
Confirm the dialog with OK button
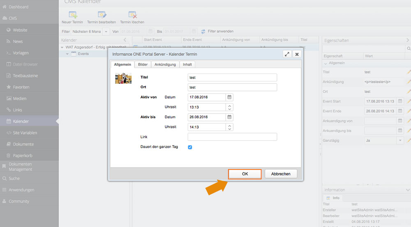pos(245,174)
